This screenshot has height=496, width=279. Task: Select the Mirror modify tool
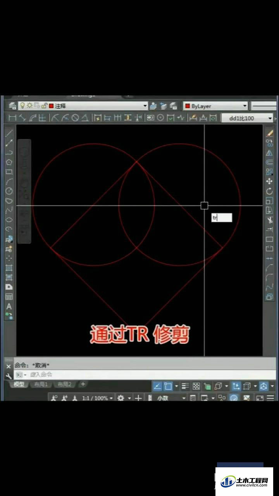tap(270, 153)
